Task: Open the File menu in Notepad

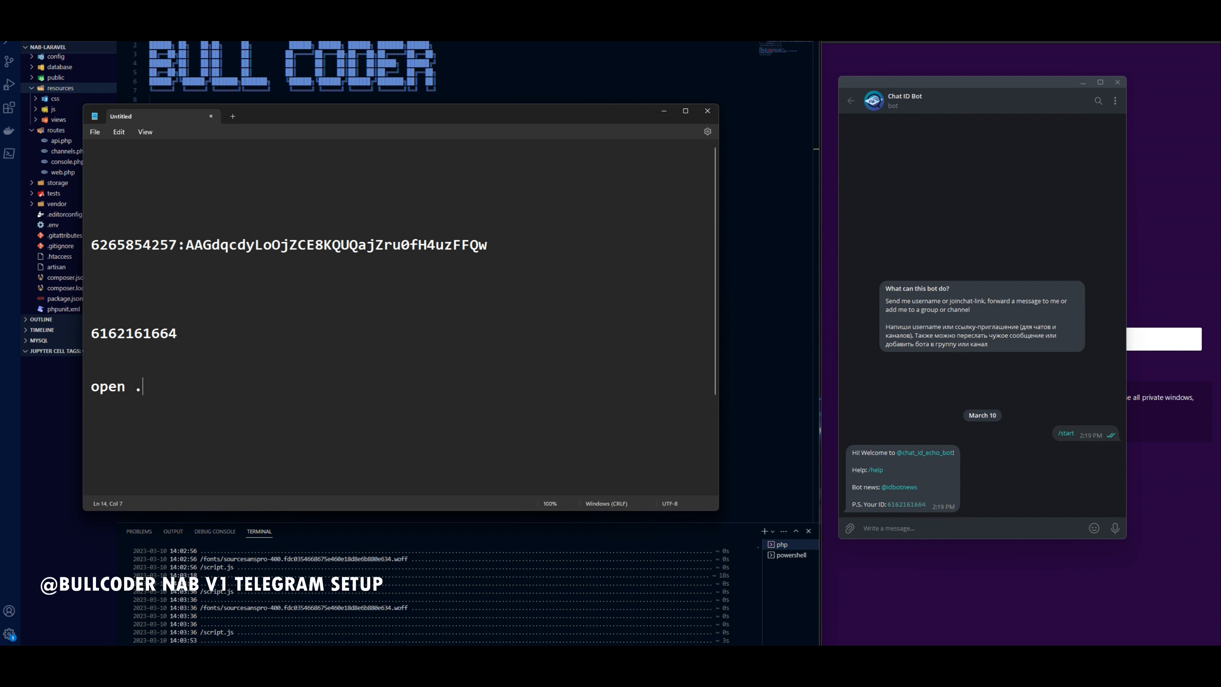Action: pos(94,132)
